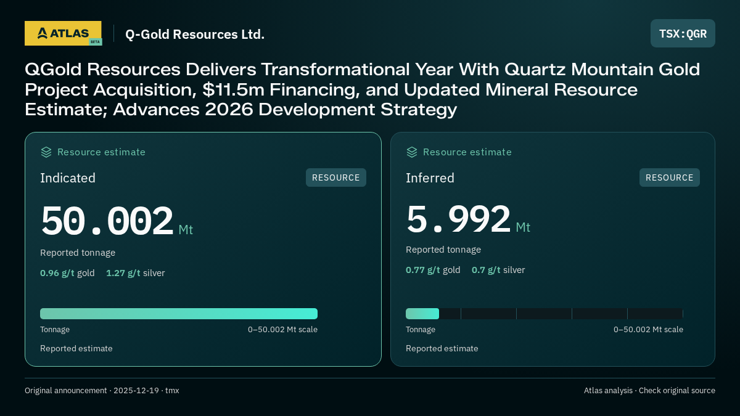Click the 1.27 g/t silver grade
Viewport: 740px width, 416px height.
pyautogui.click(x=136, y=273)
